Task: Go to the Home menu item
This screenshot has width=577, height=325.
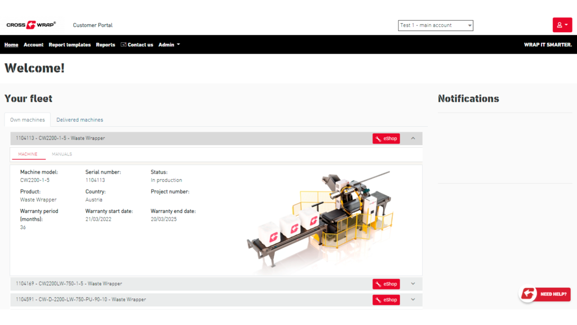Action: pos(11,45)
